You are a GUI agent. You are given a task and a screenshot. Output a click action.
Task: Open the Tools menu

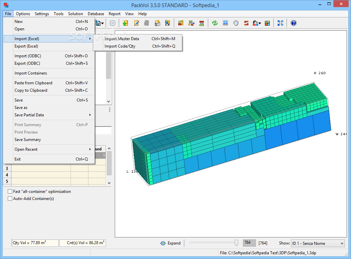58,13
